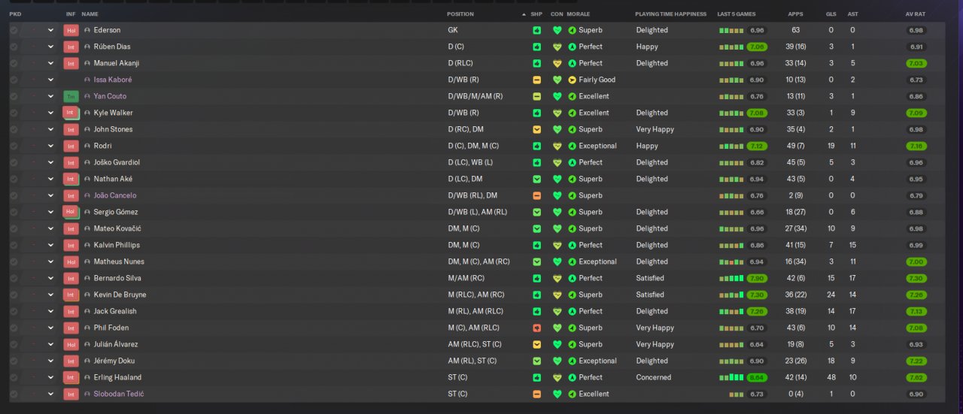Image resolution: width=963 pixels, height=414 pixels.
Task: Toggle the picked checkbox for Ederson
Action: [14, 30]
